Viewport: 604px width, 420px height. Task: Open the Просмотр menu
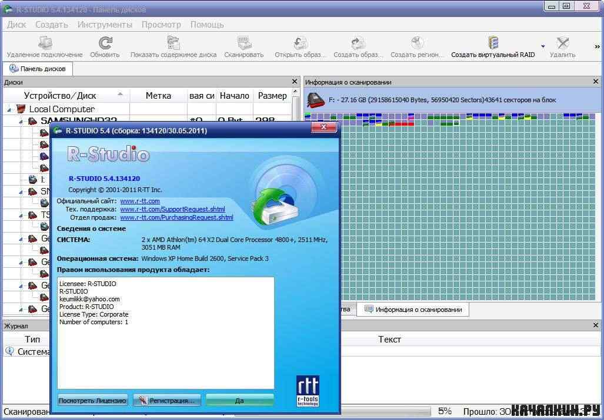click(161, 25)
